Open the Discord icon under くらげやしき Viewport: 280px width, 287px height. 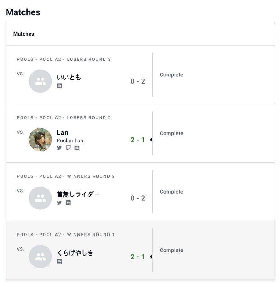point(59,261)
